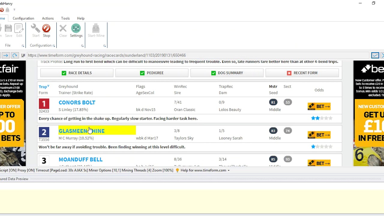Enable the Recent Form checkbox
The image size is (384, 216).
tap(289, 73)
